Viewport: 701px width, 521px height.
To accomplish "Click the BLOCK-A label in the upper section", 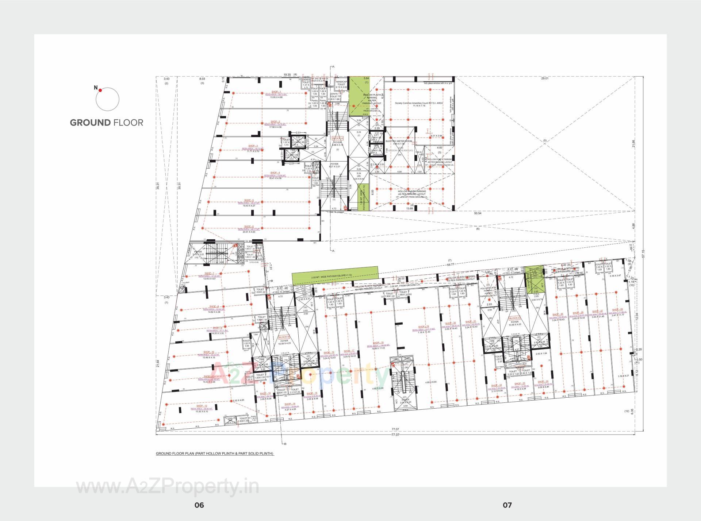I will (x=338, y=138).
